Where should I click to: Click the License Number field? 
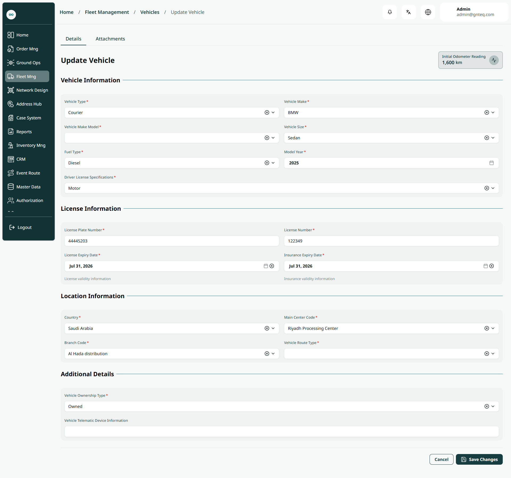(391, 241)
